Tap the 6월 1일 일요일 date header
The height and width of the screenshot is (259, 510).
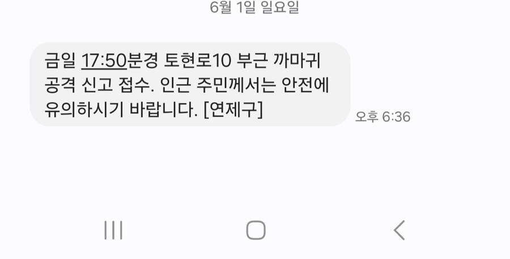click(x=254, y=7)
